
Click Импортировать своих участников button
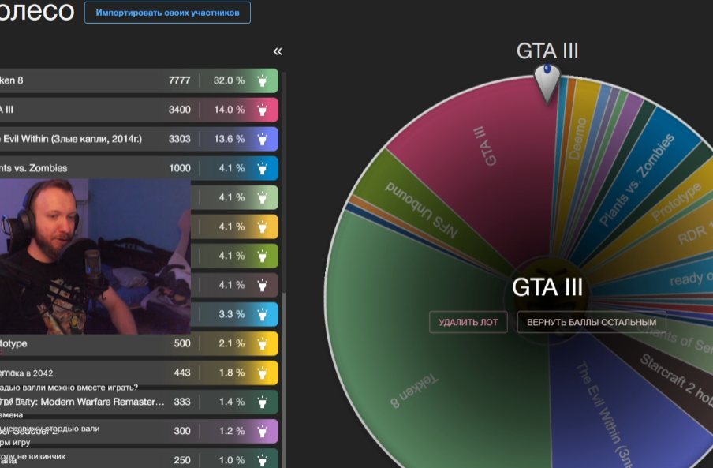pos(167,13)
